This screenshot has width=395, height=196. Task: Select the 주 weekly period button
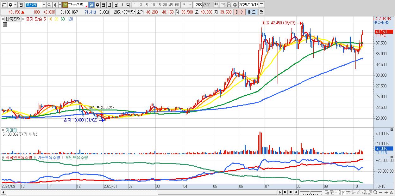click(97, 5)
